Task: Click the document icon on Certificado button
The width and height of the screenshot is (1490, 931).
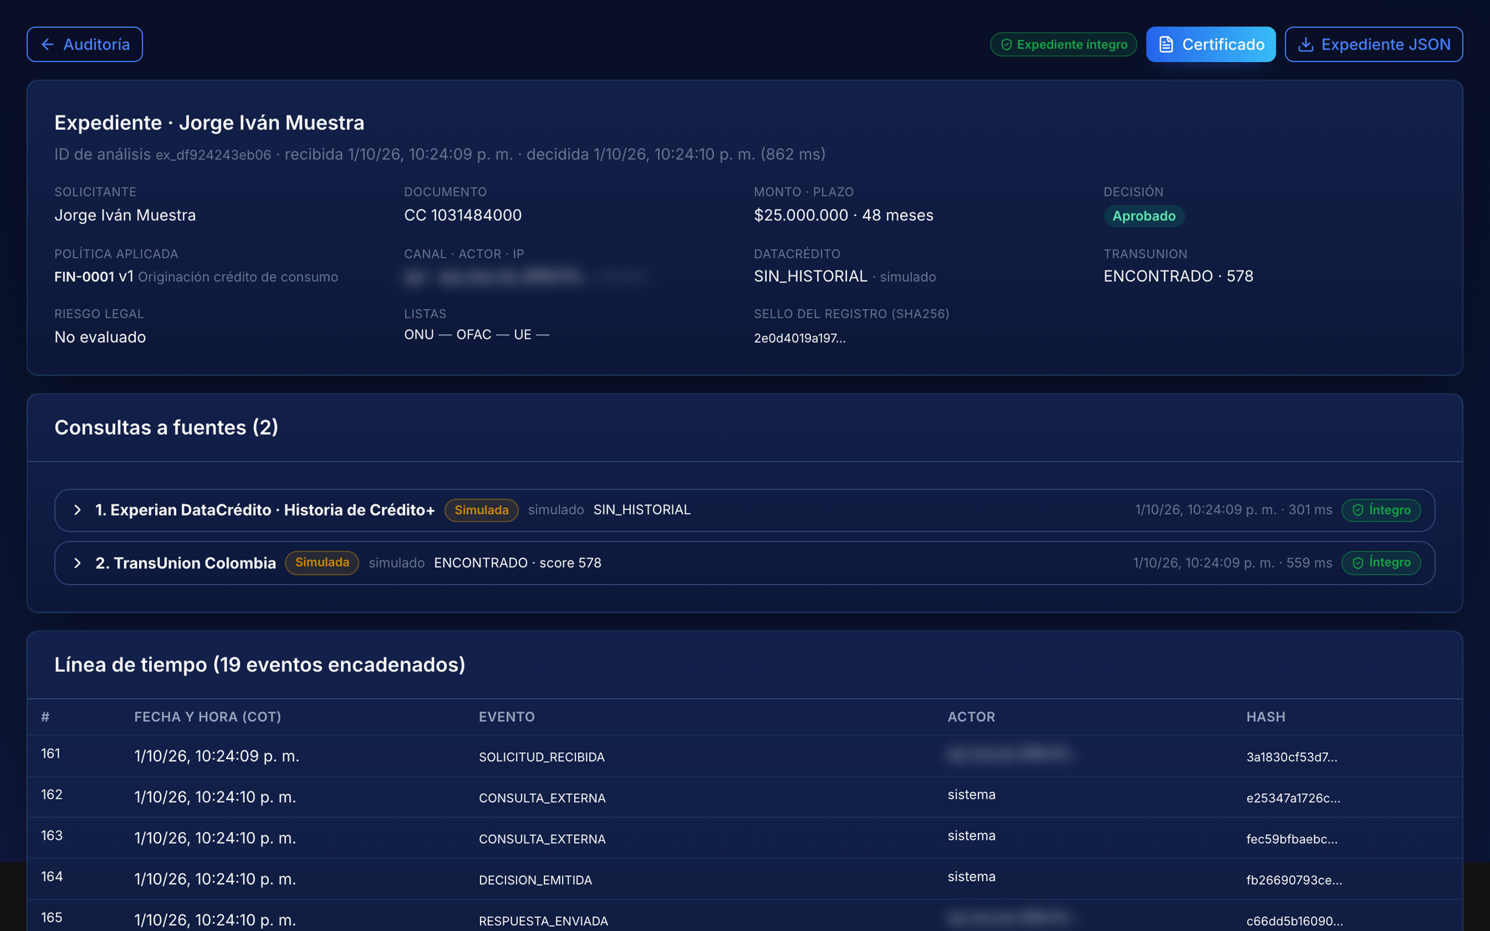Action: pos(1166,45)
